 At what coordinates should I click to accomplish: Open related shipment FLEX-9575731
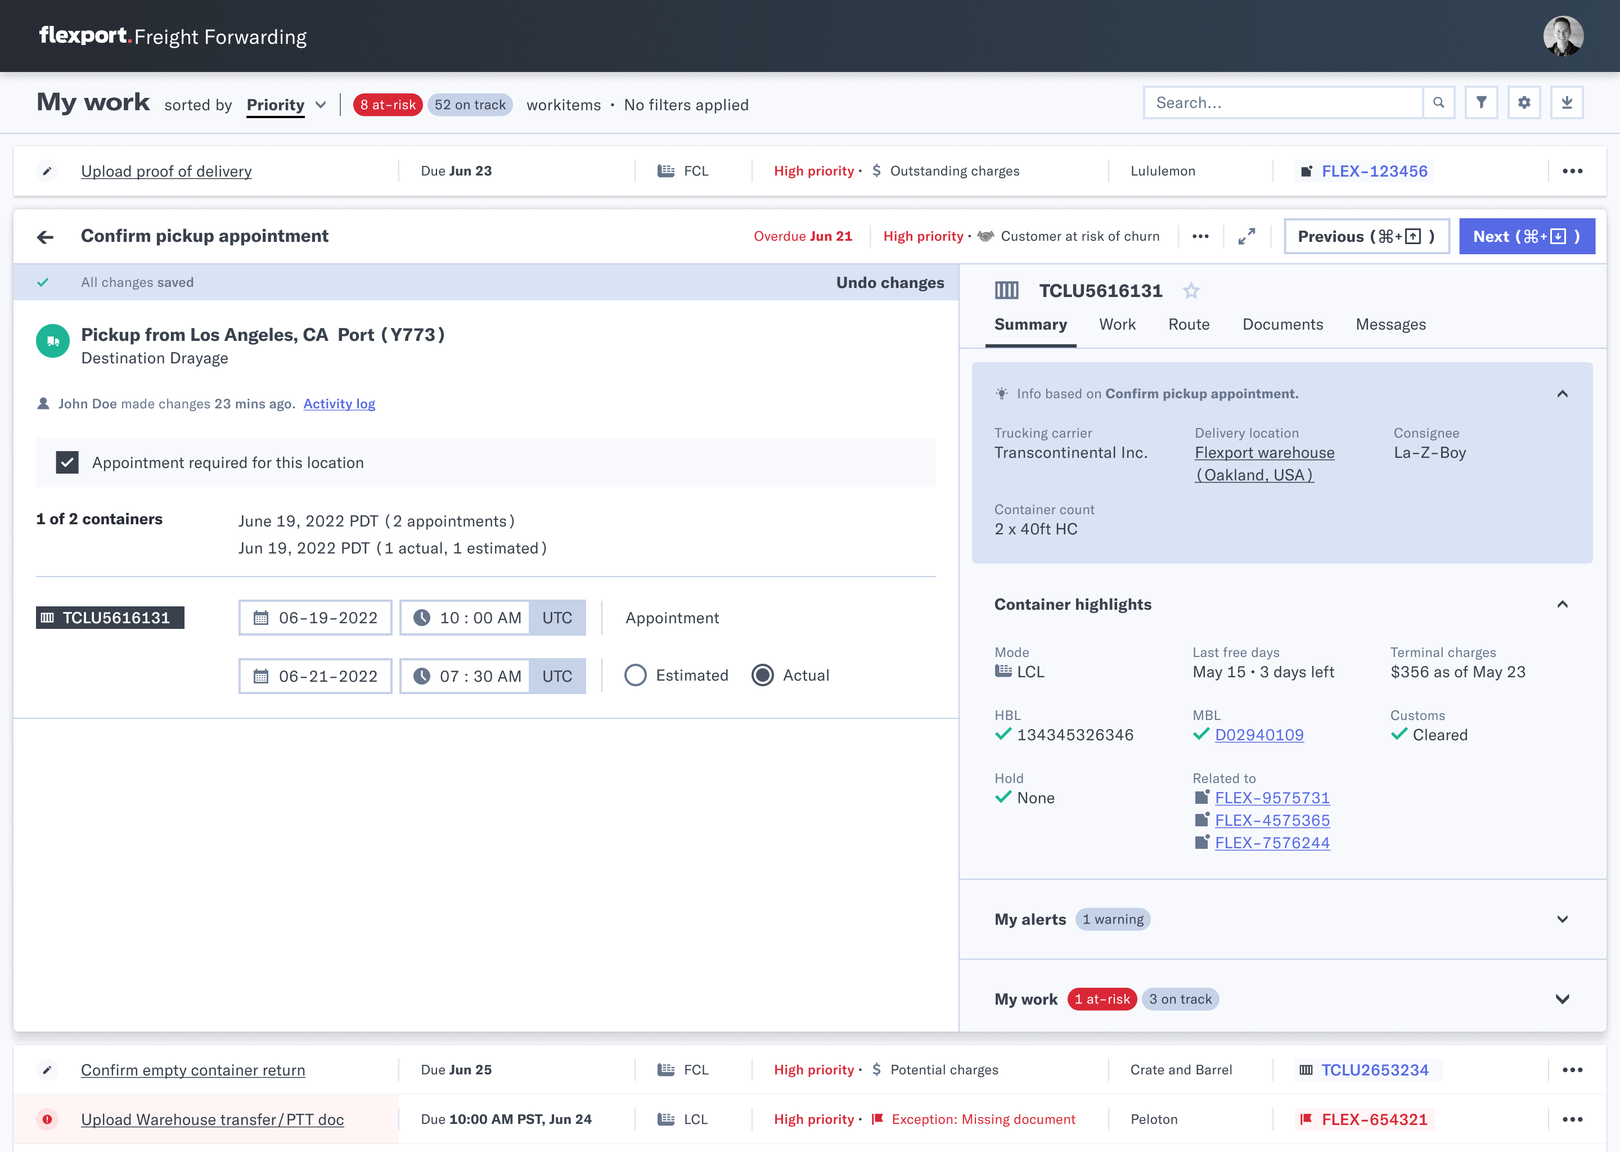click(1272, 798)
